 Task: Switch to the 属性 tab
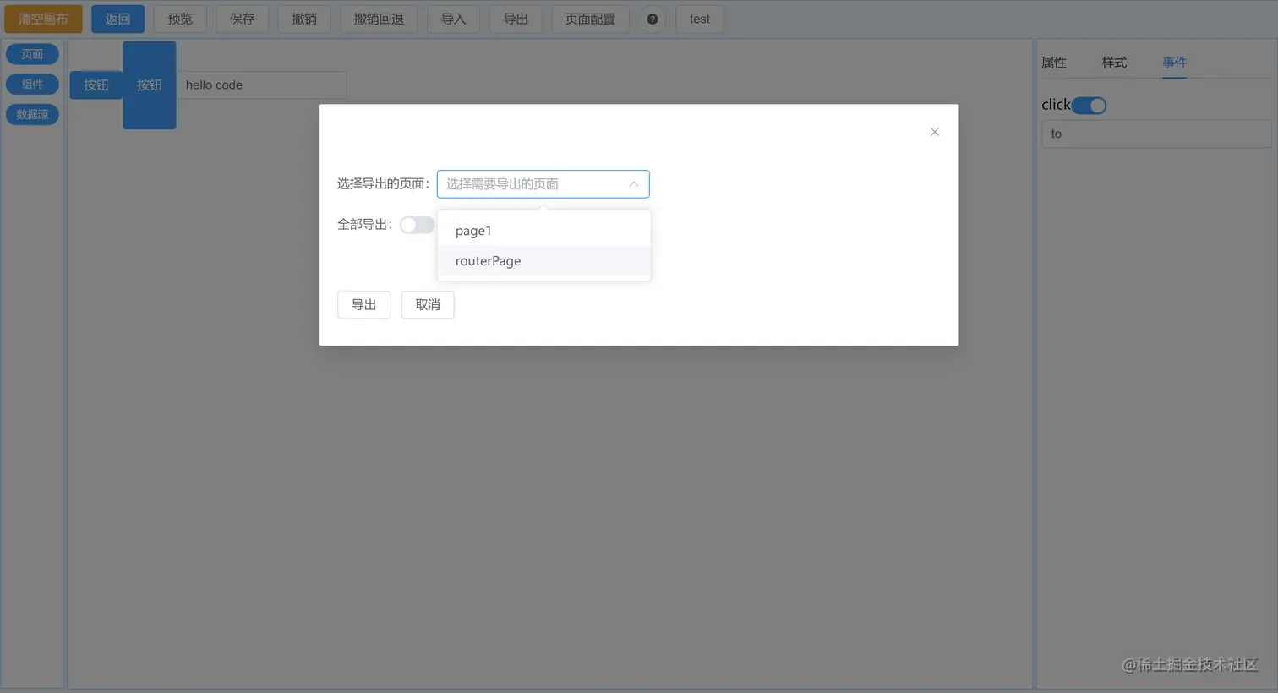[x=1055, y=62]
